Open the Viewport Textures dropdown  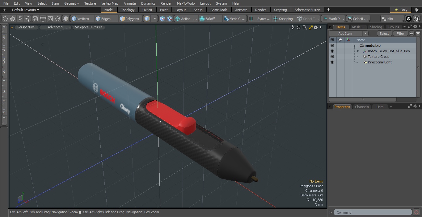89,27
